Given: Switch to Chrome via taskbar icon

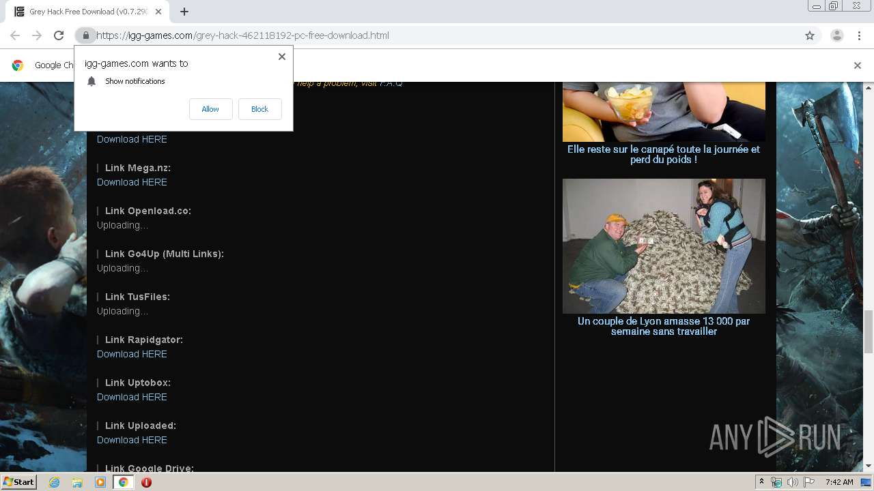Looking at the screenshot, I should (x=124, y=482).
